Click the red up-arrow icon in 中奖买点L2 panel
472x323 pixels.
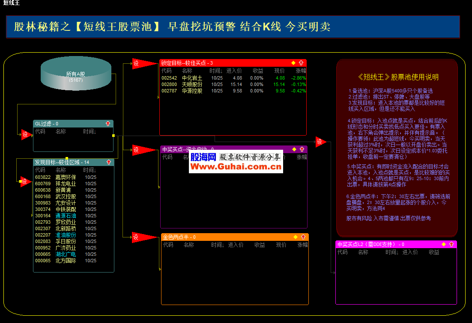(x=451, y=244)
